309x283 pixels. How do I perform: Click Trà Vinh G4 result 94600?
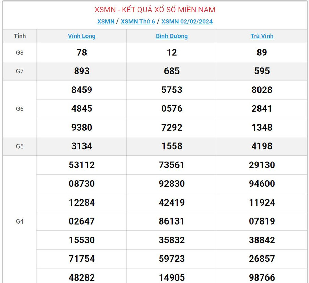pos(262,184)
